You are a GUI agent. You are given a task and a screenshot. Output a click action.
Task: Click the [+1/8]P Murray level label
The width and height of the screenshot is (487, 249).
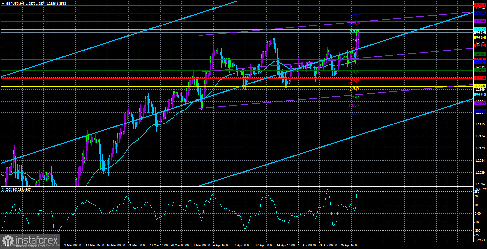tap(354, 24)
